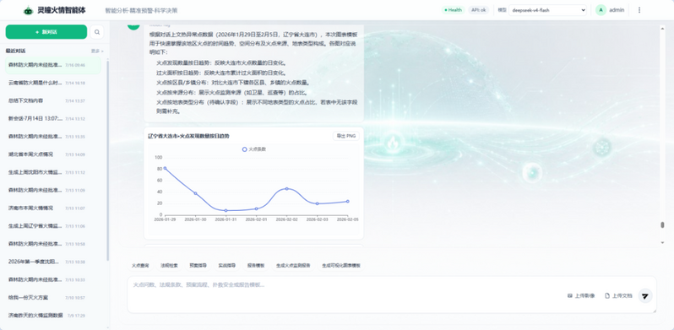The height and width of the screenshot is (330, 674).
Task: Click the chart data point for 2026-02-05
Action: click(x=348, y=201)
